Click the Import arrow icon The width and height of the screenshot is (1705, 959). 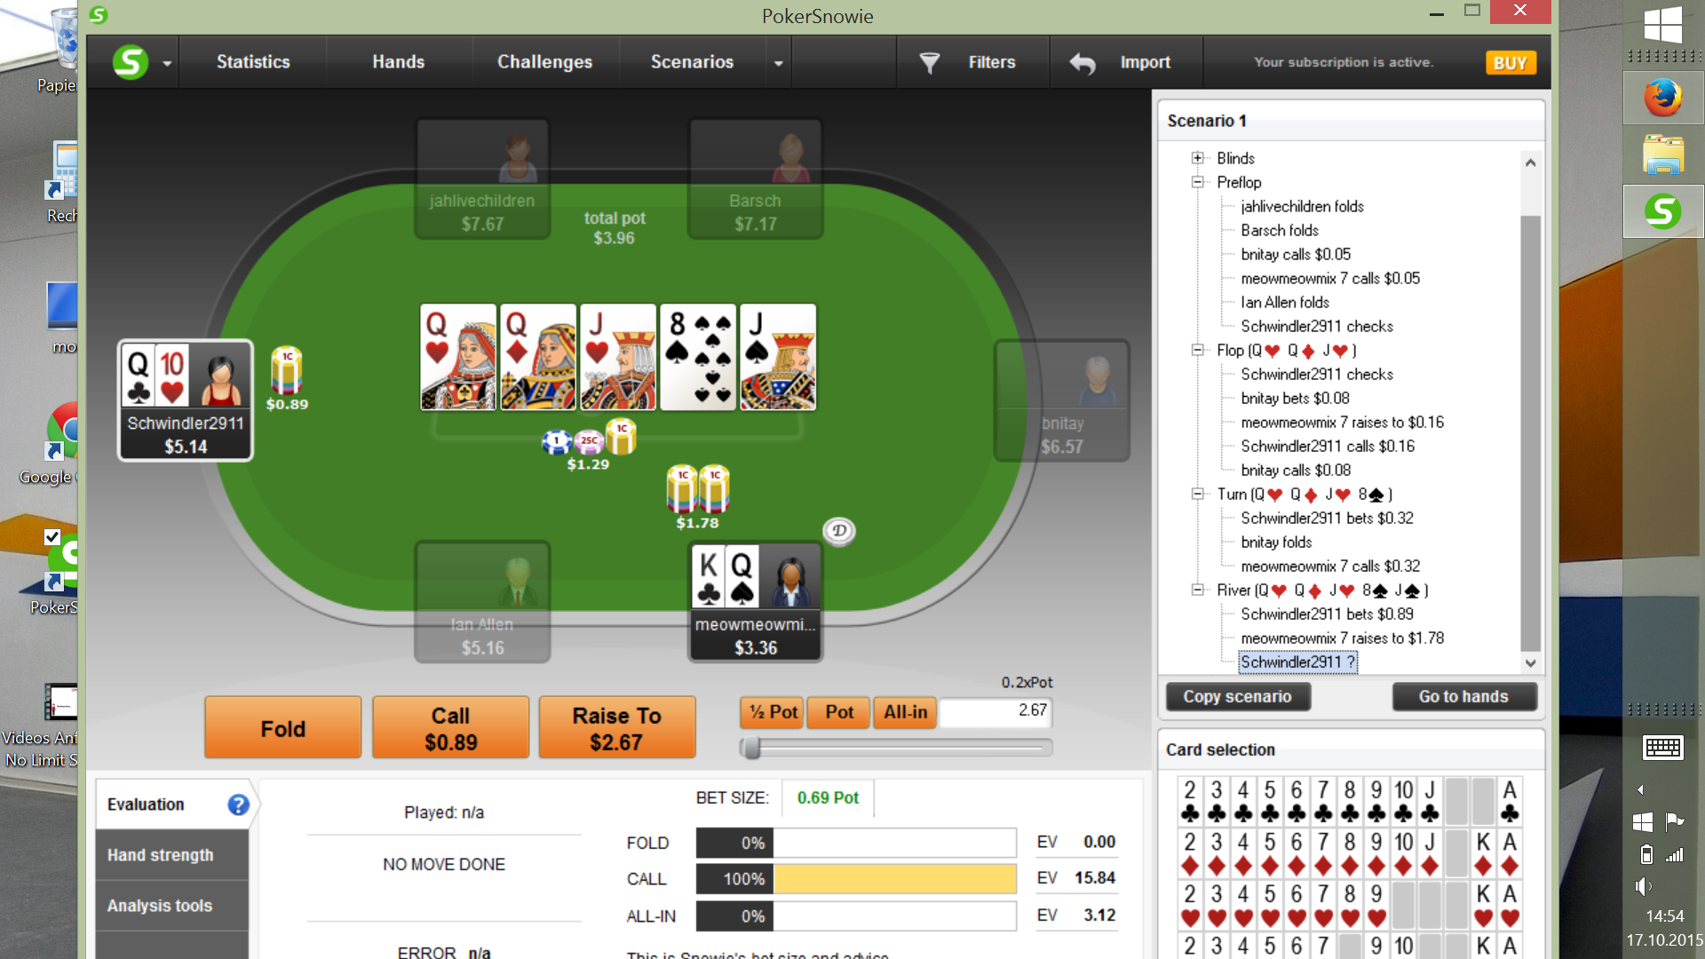1082,63
